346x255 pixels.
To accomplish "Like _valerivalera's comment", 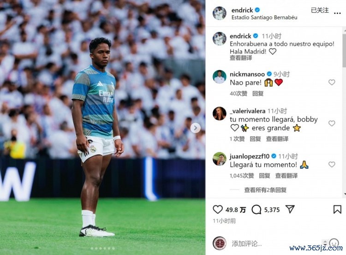I will [x=332, y=123].
